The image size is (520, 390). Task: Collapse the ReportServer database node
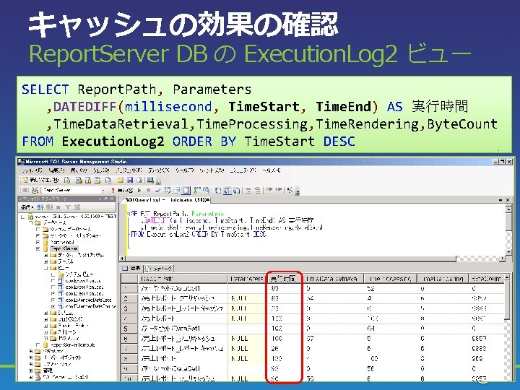point(38,248)
